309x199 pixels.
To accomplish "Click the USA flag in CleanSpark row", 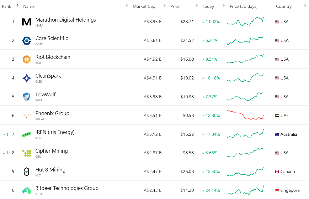I will tap(277, 78).
